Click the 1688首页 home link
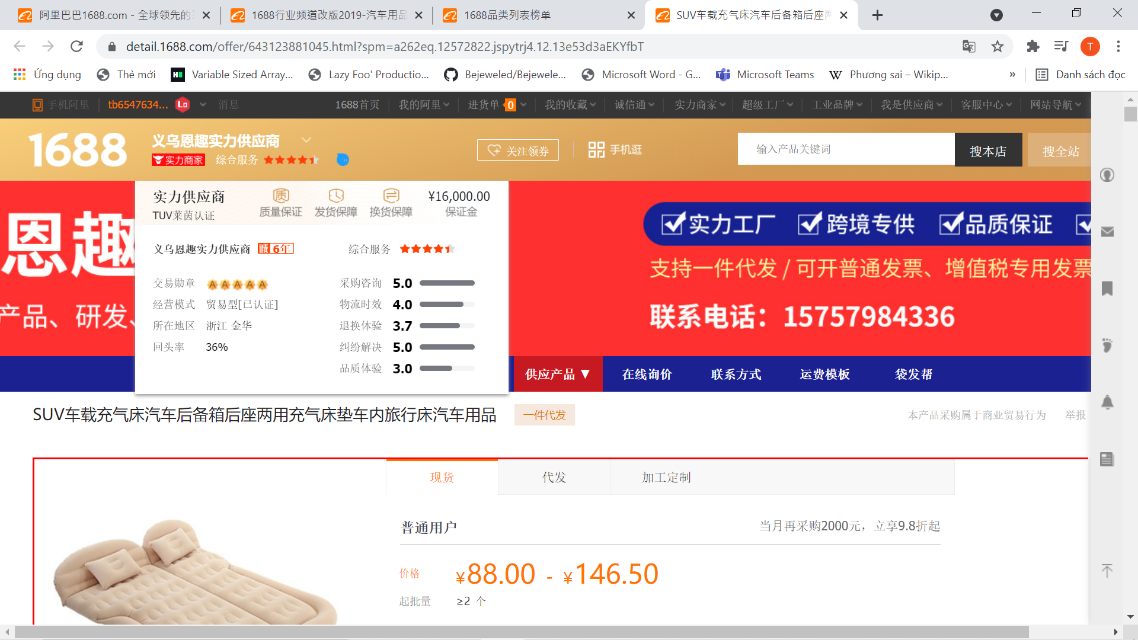 pos(357,105)
